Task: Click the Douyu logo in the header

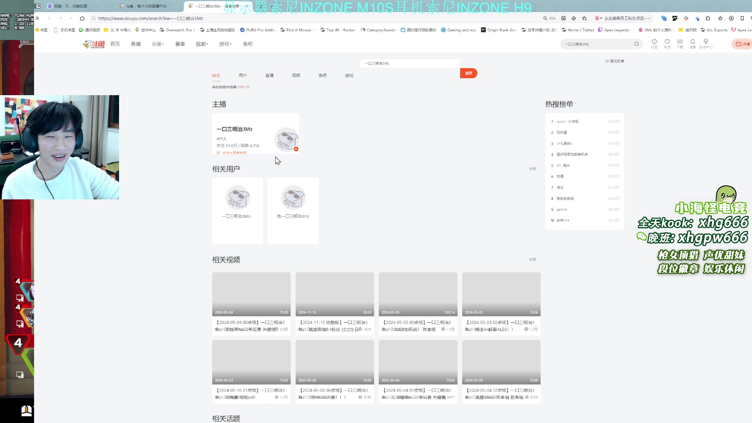Action: coord(94,44)
